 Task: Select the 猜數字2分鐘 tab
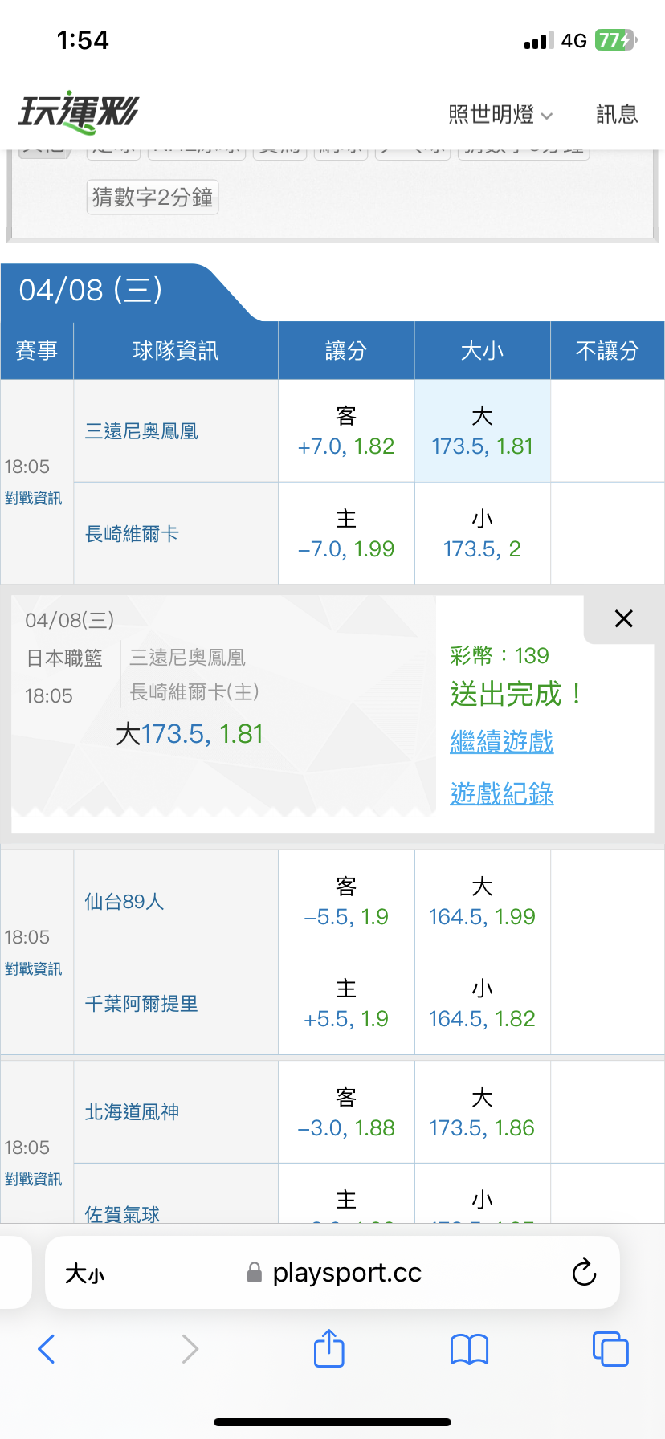pyautogui.click(x=153, y=197)
